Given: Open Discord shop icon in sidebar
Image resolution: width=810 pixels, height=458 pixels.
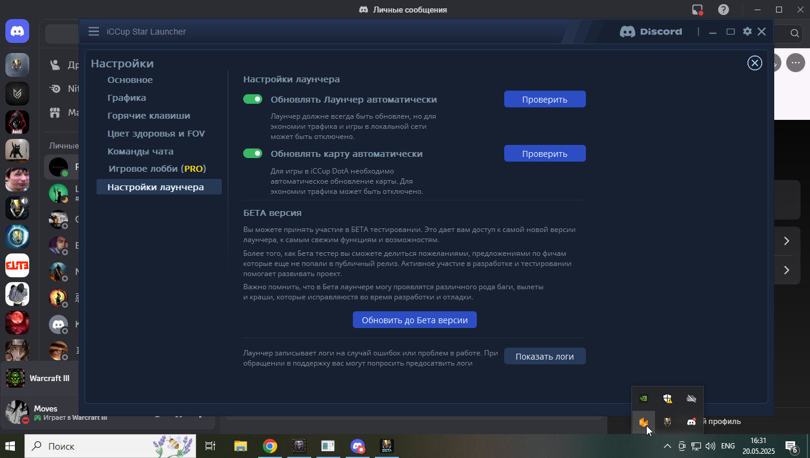Looking at the screenshot, I should click(55, 112).
